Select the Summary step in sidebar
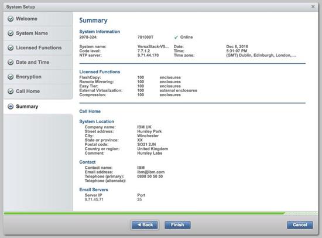 tap(38, 106)
